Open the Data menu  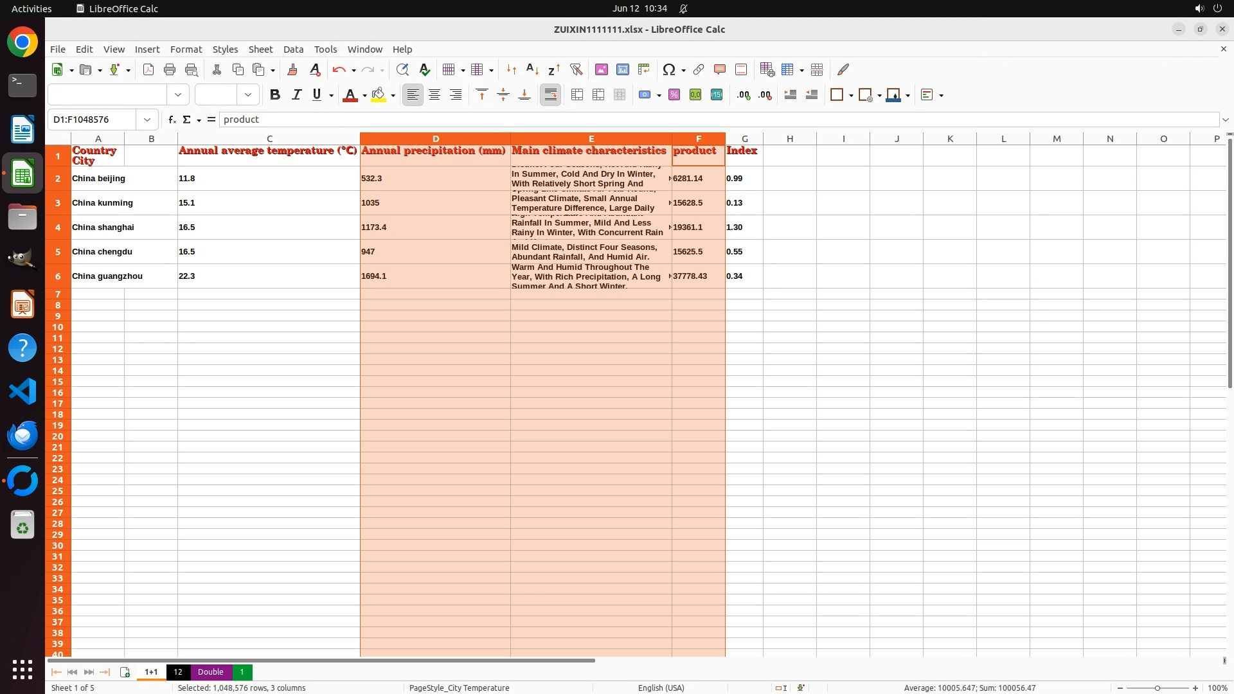coord(293,49)
